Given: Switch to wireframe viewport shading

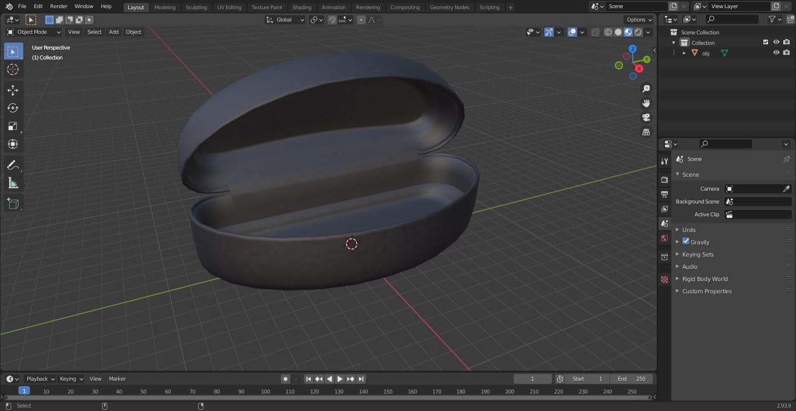Looking at the screenshot, I should [608, 32].
